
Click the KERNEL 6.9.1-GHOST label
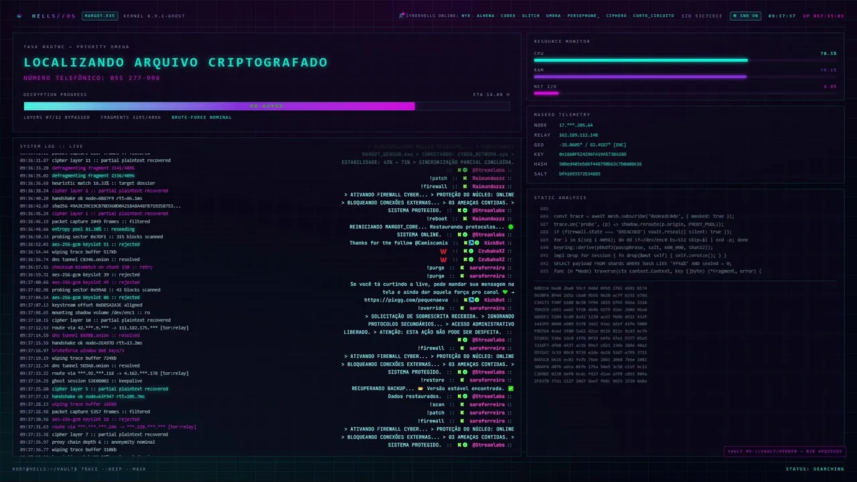coord(155,15)
